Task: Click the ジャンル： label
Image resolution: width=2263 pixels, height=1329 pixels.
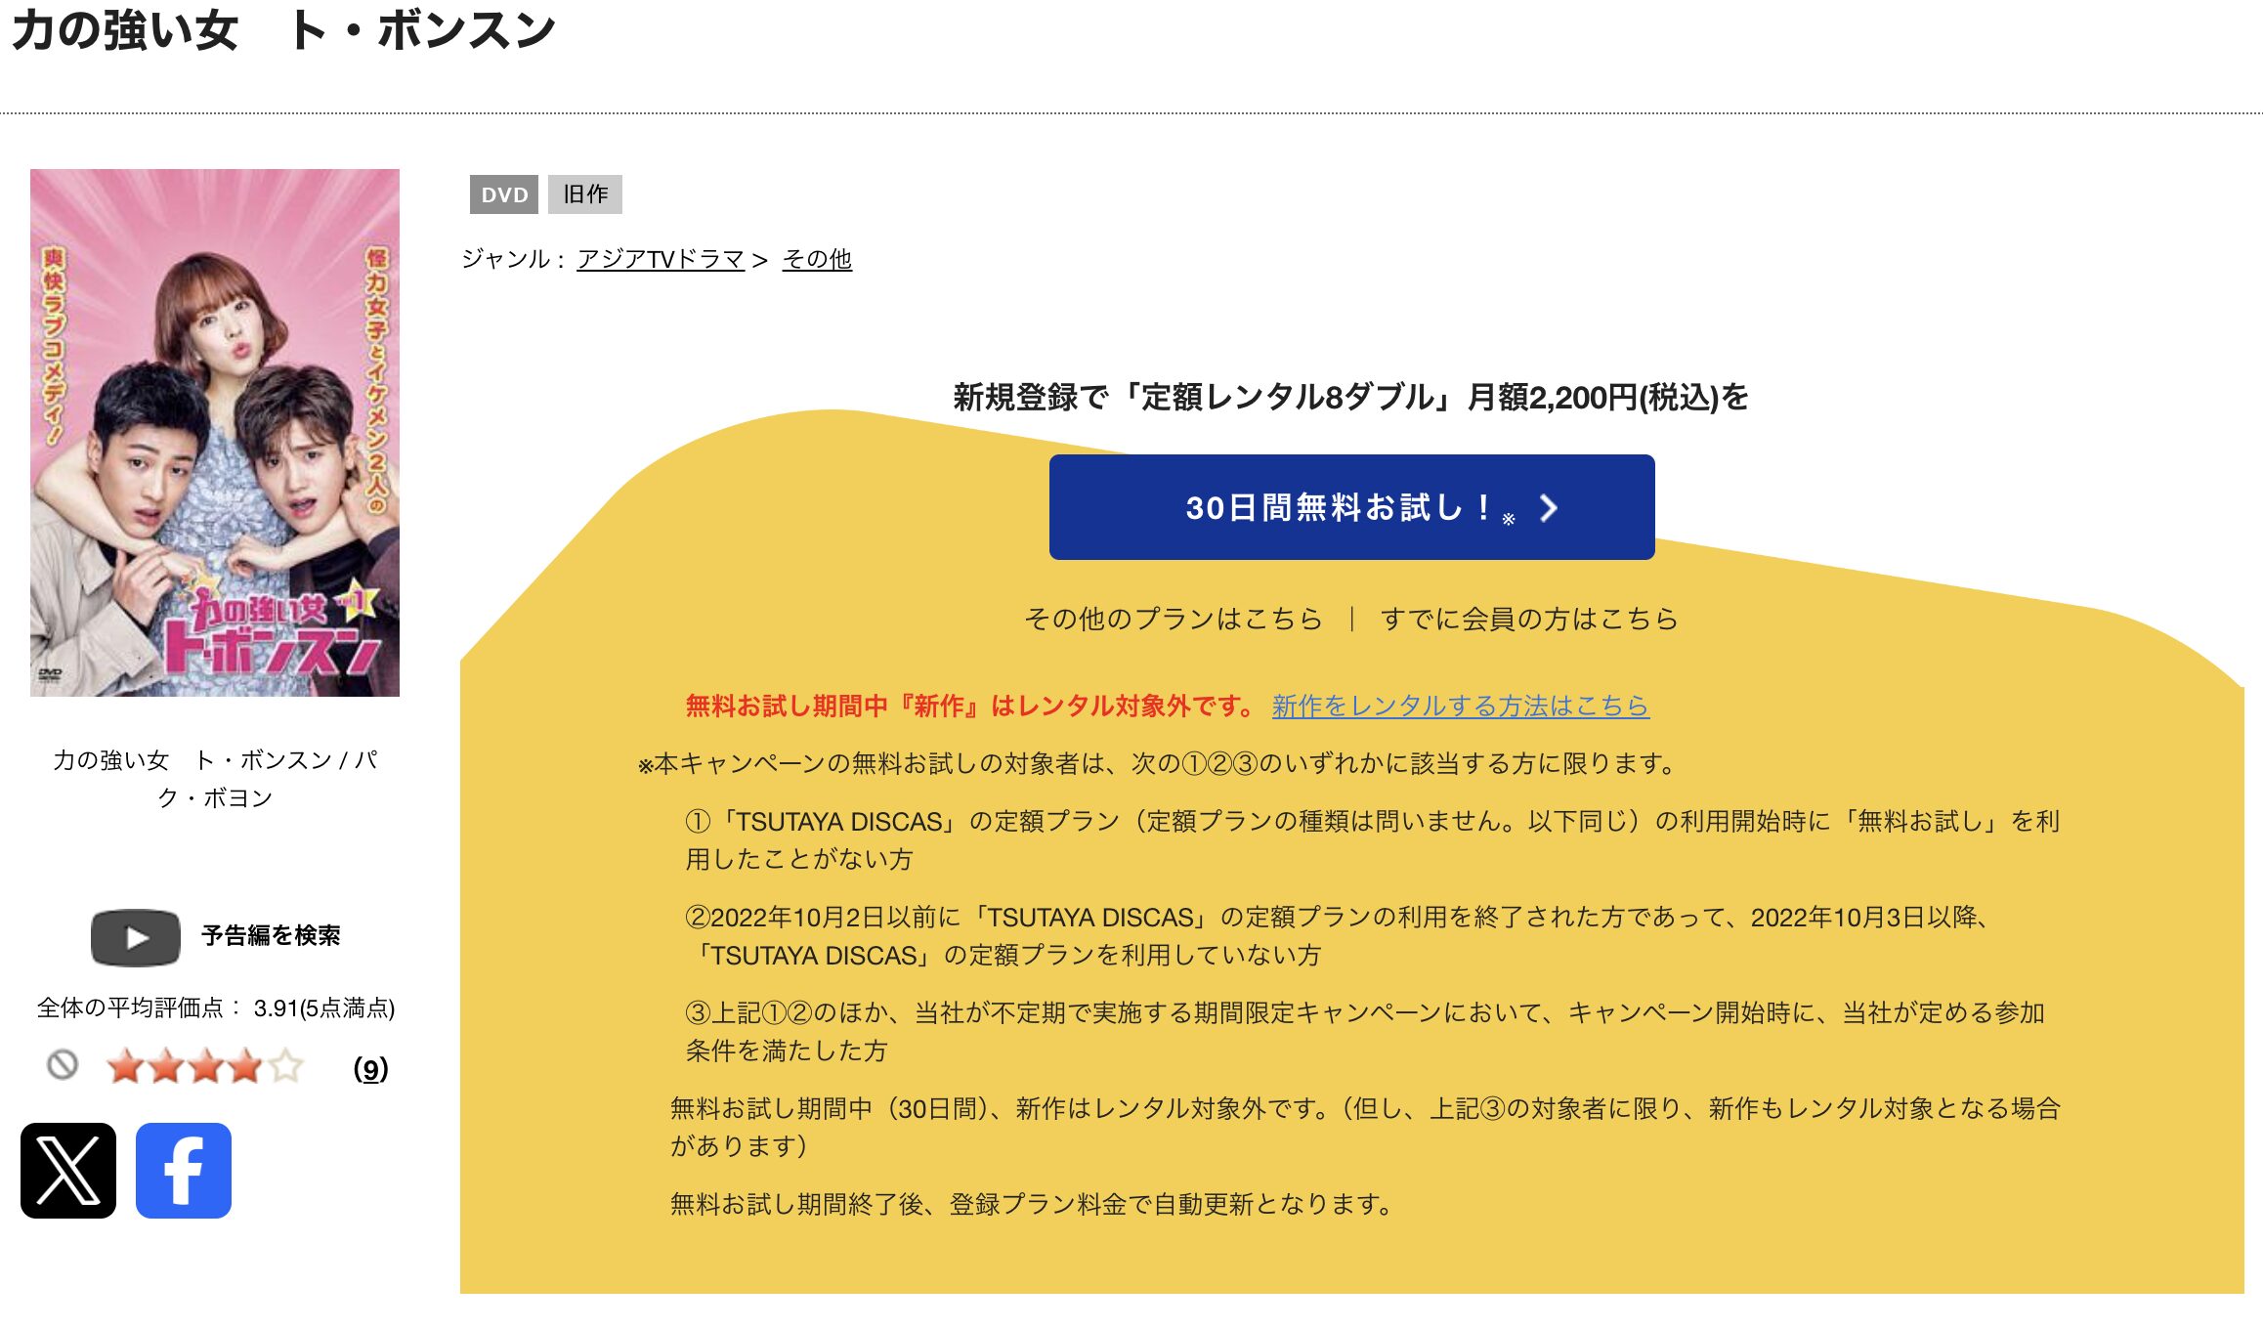Action: tap(514, 259)
